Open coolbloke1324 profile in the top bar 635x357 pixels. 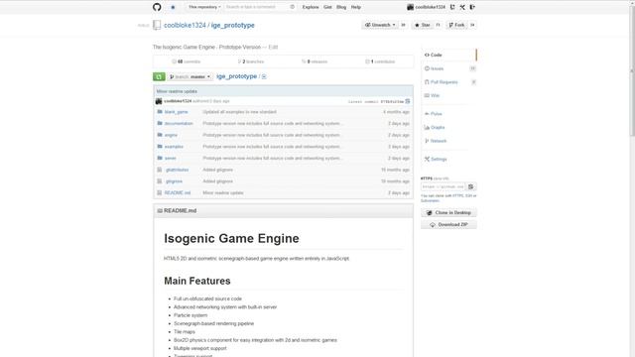click(426, 7)
